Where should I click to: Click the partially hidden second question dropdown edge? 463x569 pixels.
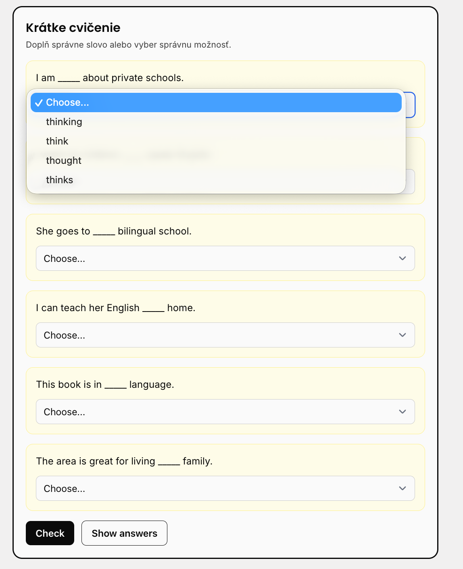(x=410, y=182)
